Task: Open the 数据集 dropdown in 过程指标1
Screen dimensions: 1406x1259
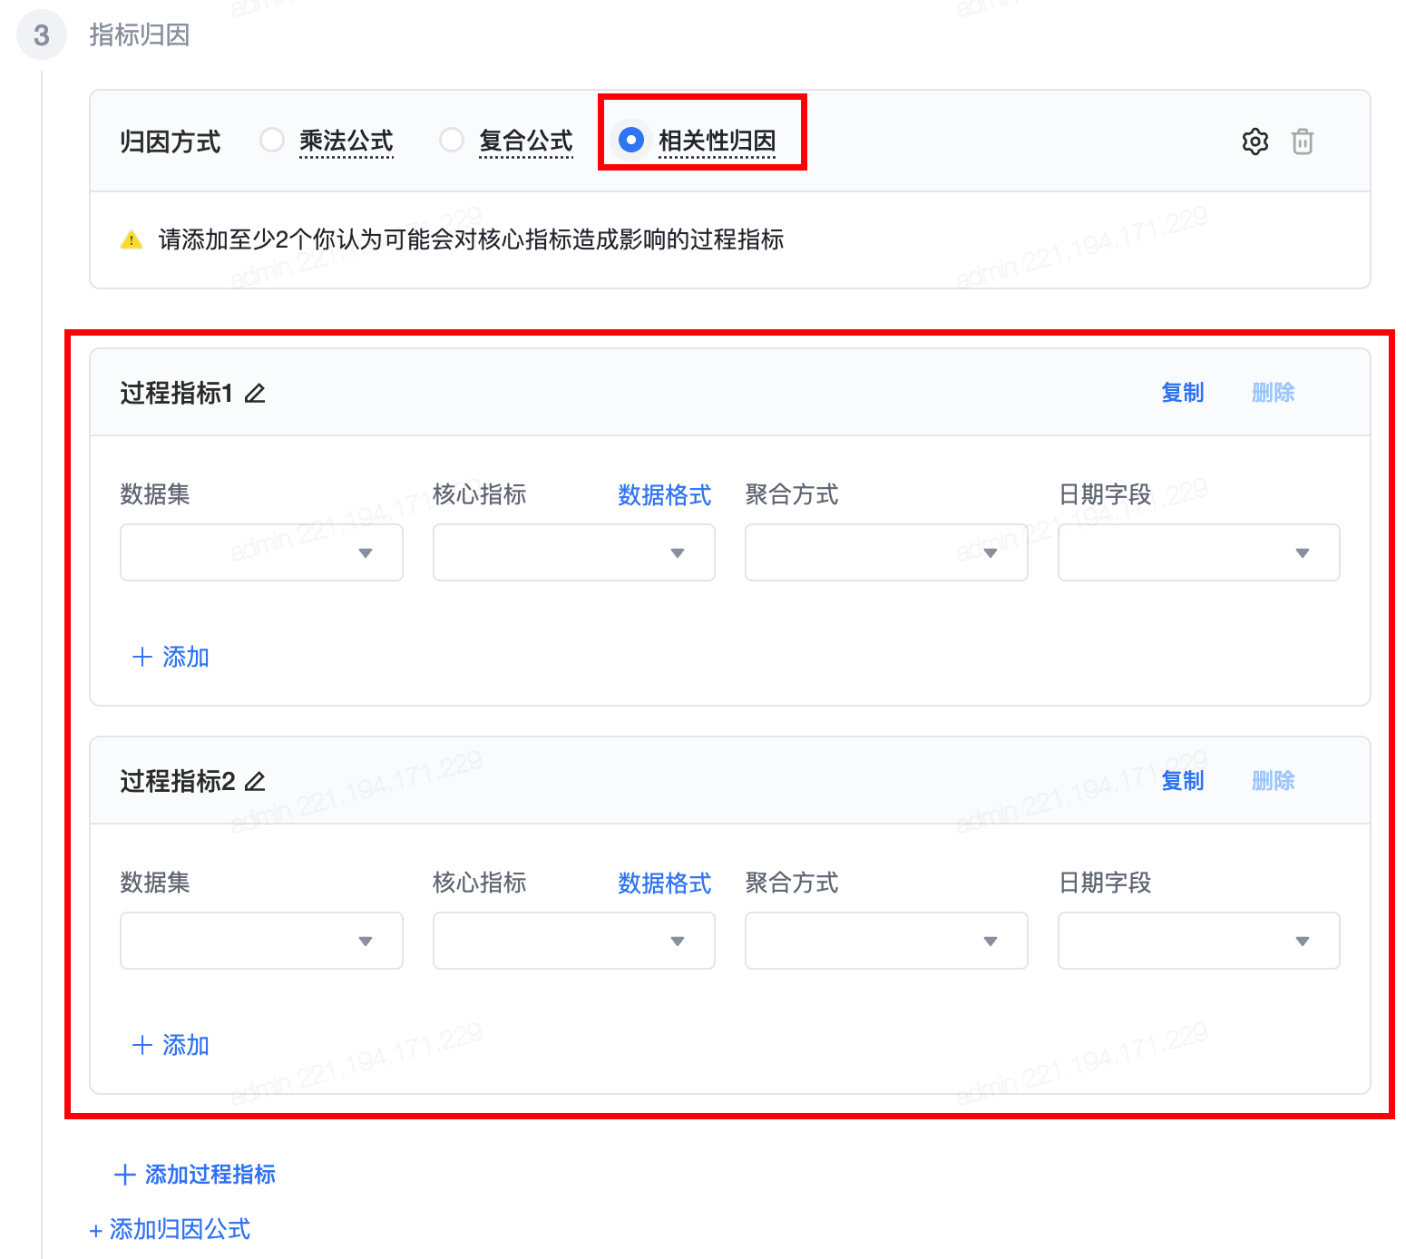Action: point(261,552)
